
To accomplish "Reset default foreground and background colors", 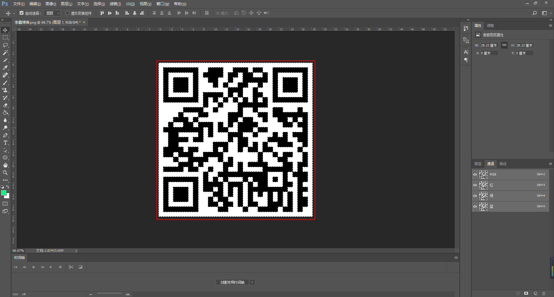I will (x=2, y=187).
